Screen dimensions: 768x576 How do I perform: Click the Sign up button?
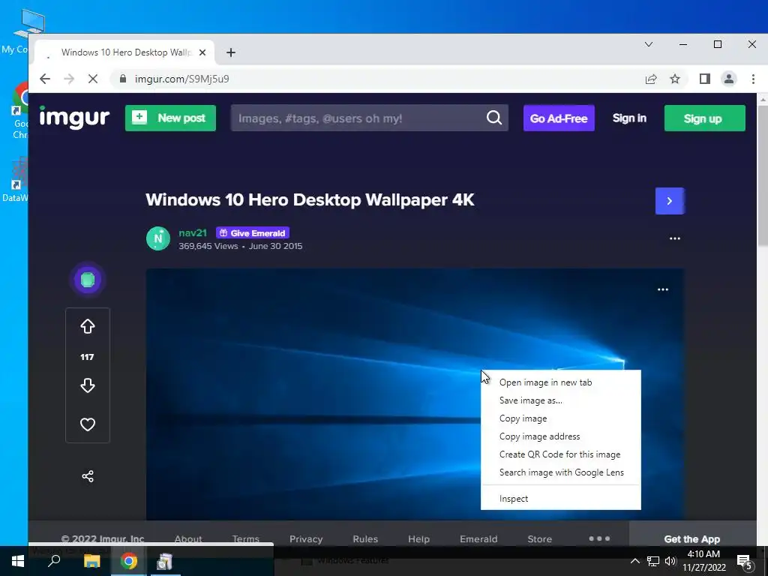click(704, 118)
